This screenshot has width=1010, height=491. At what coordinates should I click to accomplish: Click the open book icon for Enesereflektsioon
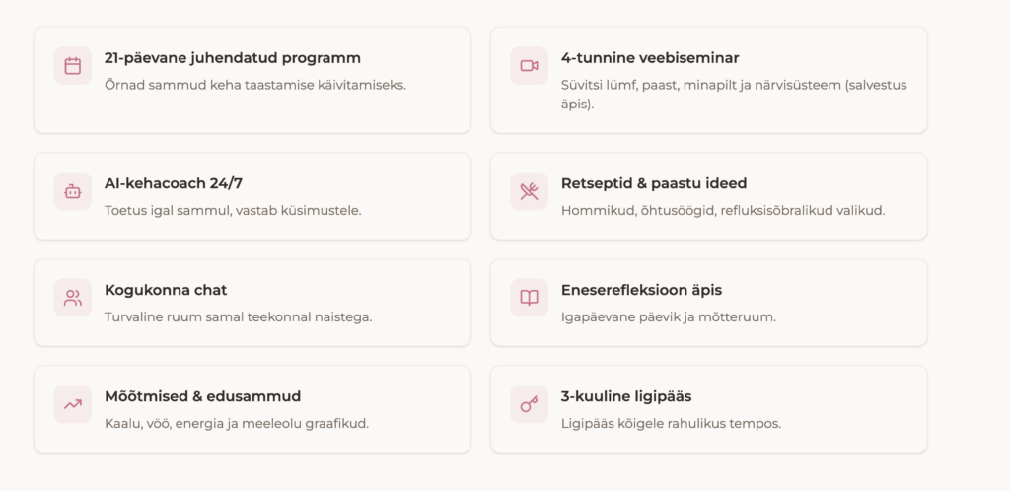pyautogui.click(x=530, y=298)
